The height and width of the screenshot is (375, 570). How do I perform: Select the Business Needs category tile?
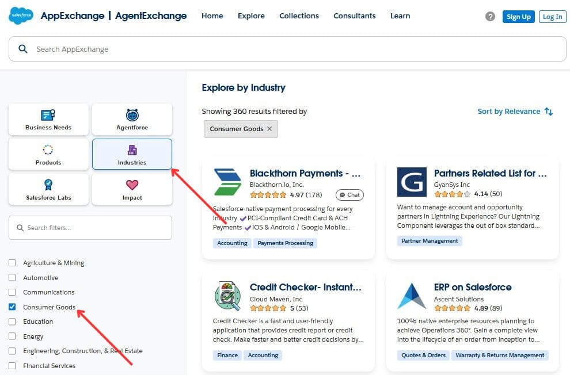point(48,120)
